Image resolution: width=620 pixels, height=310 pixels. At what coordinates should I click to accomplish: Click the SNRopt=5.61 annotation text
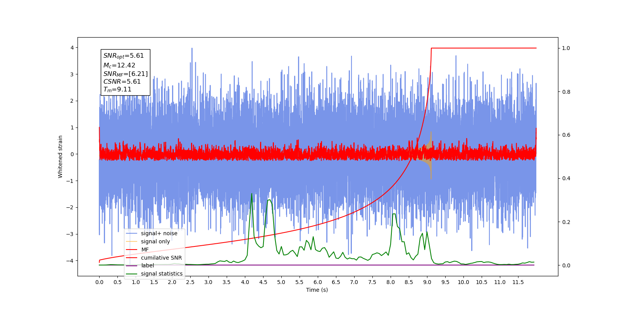124,56
